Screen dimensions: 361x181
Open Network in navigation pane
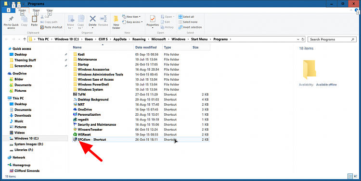coord(19,157)
